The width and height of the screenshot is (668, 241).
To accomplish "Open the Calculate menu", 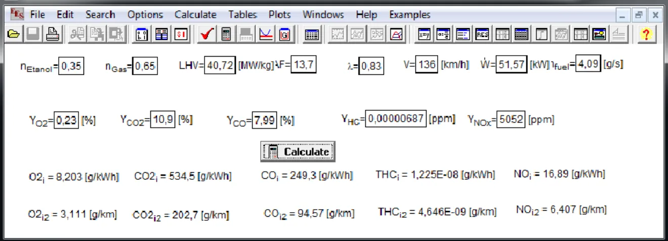I will (195, 15).
